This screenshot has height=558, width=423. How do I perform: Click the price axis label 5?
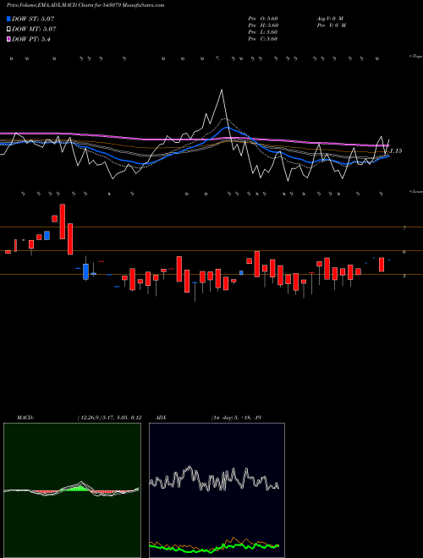point(404,276)
